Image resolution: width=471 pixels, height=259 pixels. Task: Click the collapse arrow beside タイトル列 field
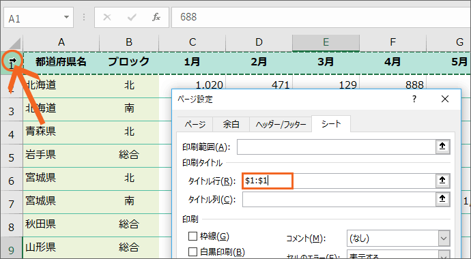[442, 199]
